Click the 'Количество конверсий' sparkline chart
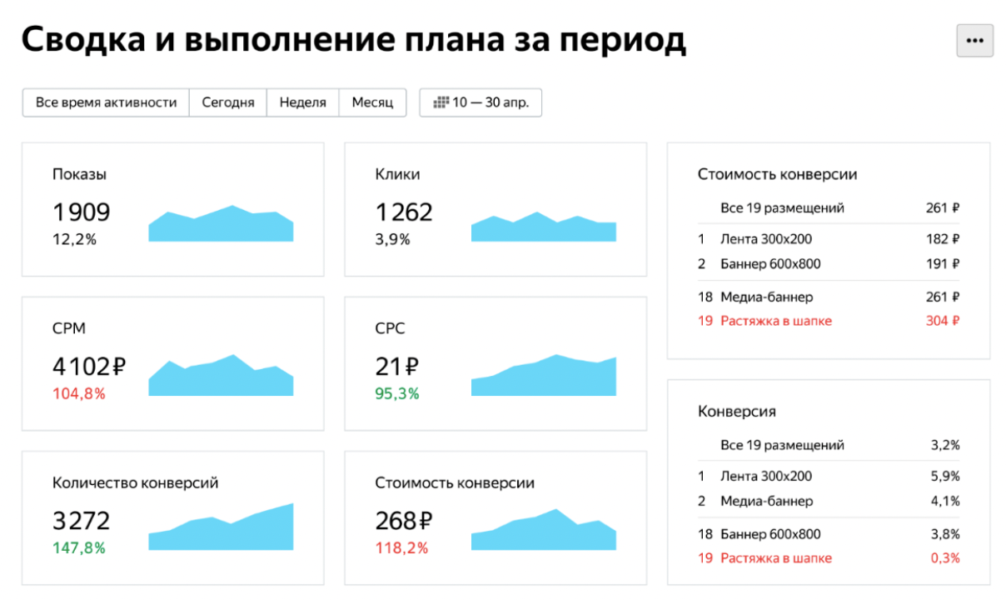 coord(221,527)
